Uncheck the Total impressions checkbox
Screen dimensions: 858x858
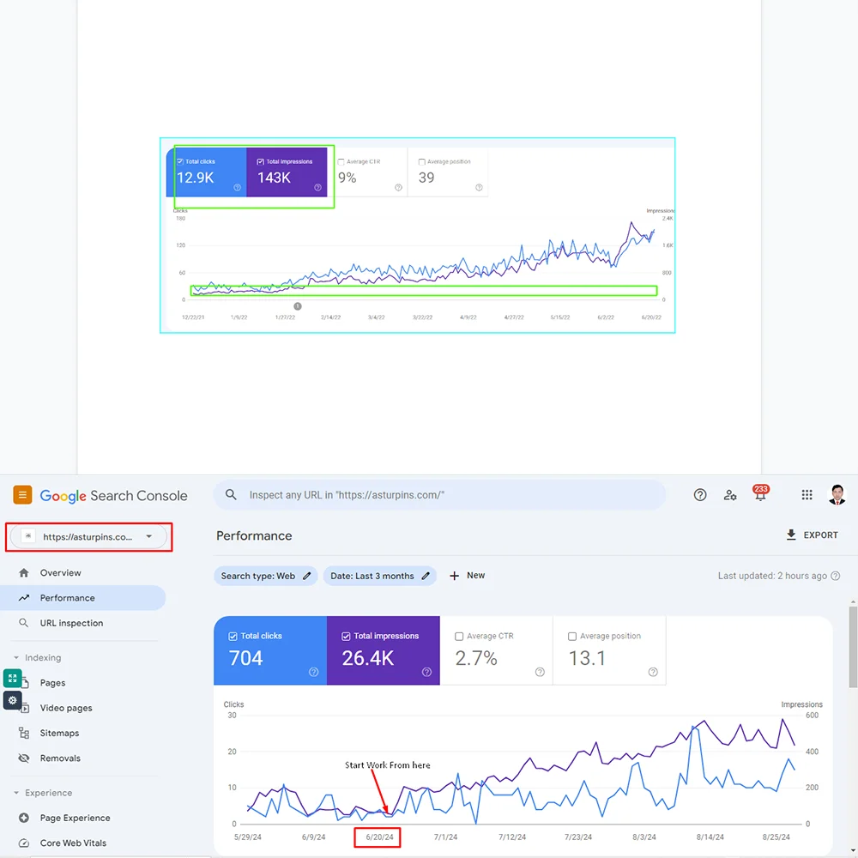[347, 637]
